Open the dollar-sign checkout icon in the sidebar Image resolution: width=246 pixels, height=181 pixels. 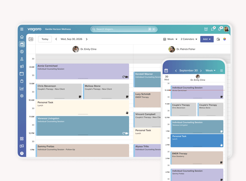tap(22, 51)
